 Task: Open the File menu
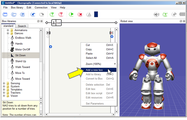coord(5,8)
